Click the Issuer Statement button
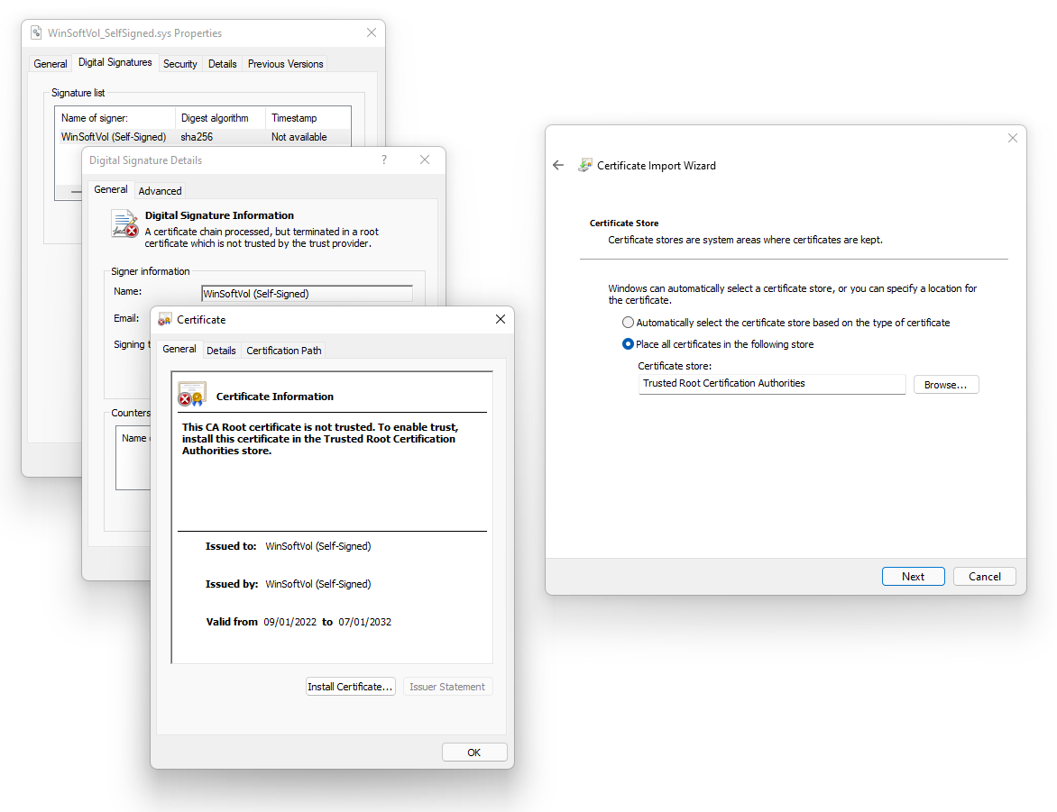1057x812 pixels. pos(447,687)
